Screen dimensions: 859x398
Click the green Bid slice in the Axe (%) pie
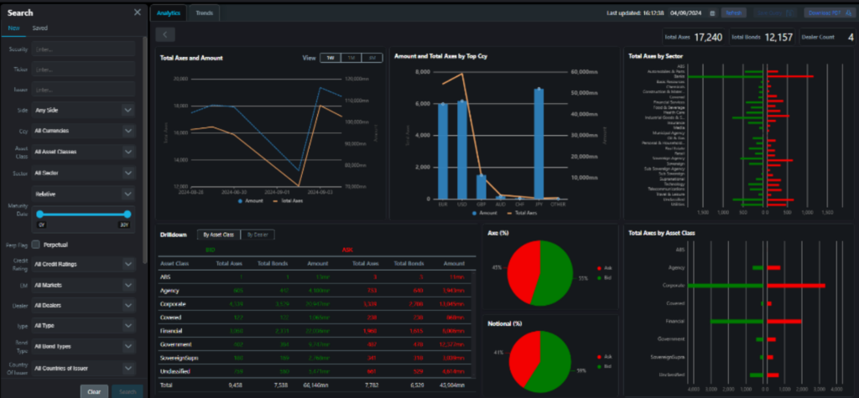tap(557, 274)
